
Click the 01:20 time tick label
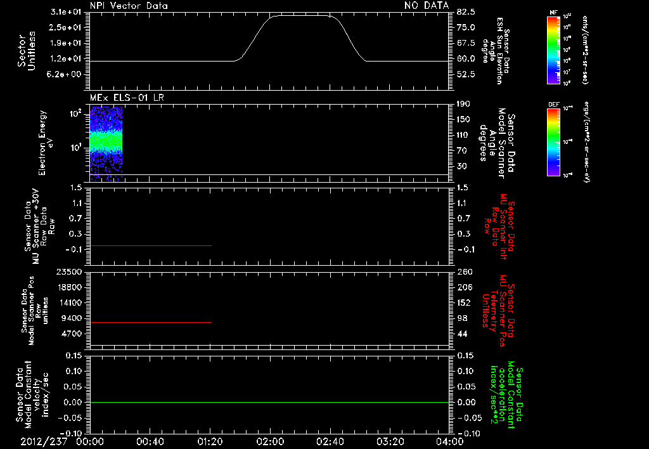coord(210,441)
